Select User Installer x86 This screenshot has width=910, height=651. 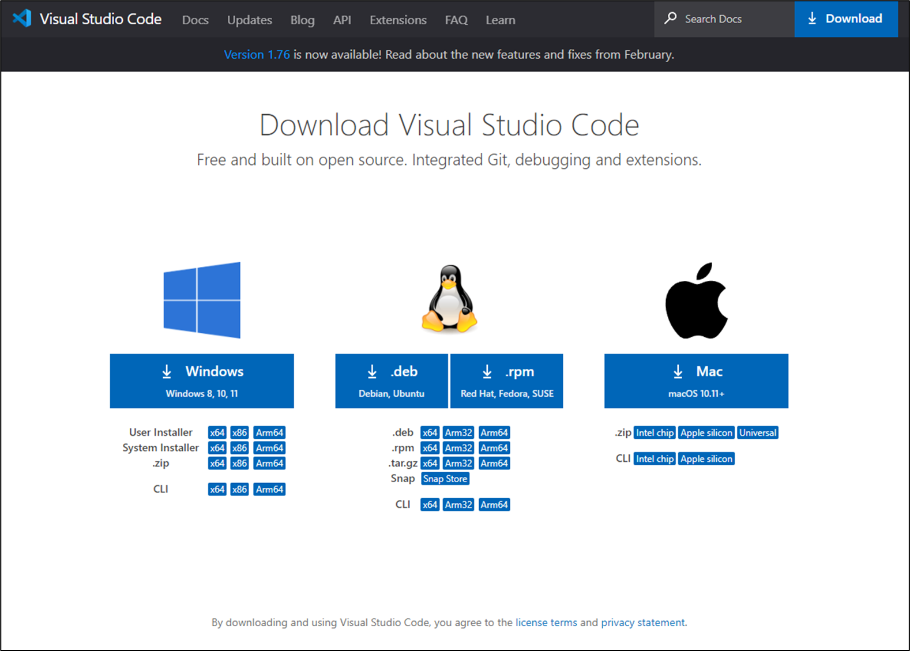[x=239, y=432]
